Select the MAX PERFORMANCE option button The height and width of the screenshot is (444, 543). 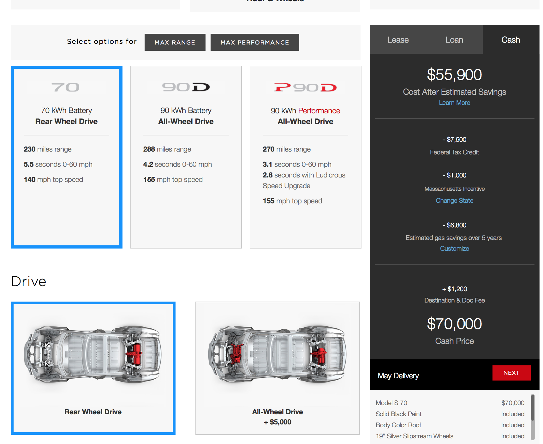[255, 42]
